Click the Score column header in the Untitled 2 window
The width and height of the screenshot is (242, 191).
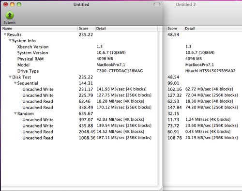[x=175, y=29]
